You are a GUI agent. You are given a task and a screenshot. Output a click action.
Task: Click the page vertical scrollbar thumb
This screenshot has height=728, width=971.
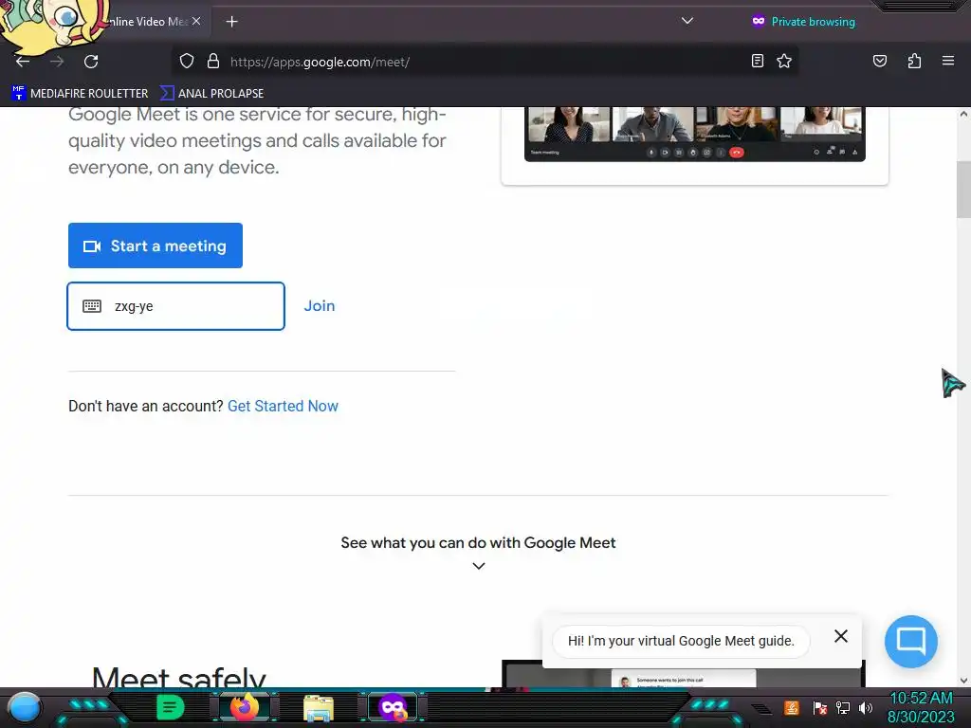(x=963, y=190)
